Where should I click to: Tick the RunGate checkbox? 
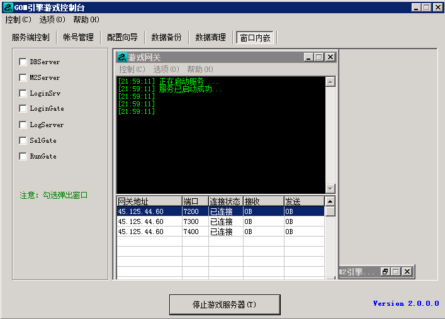[23, 156]
